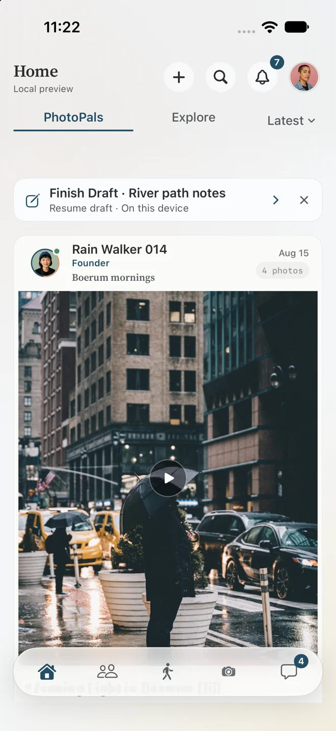This screenshot has height=731, width=336.
Task: Tap the Boerum mornings caption
Action: click(x=113, y=278)
